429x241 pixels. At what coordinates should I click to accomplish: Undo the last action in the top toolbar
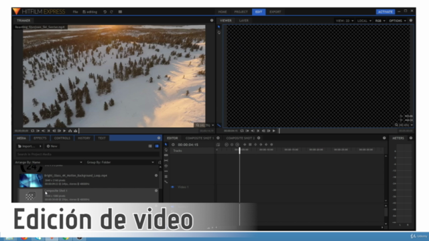105,12
